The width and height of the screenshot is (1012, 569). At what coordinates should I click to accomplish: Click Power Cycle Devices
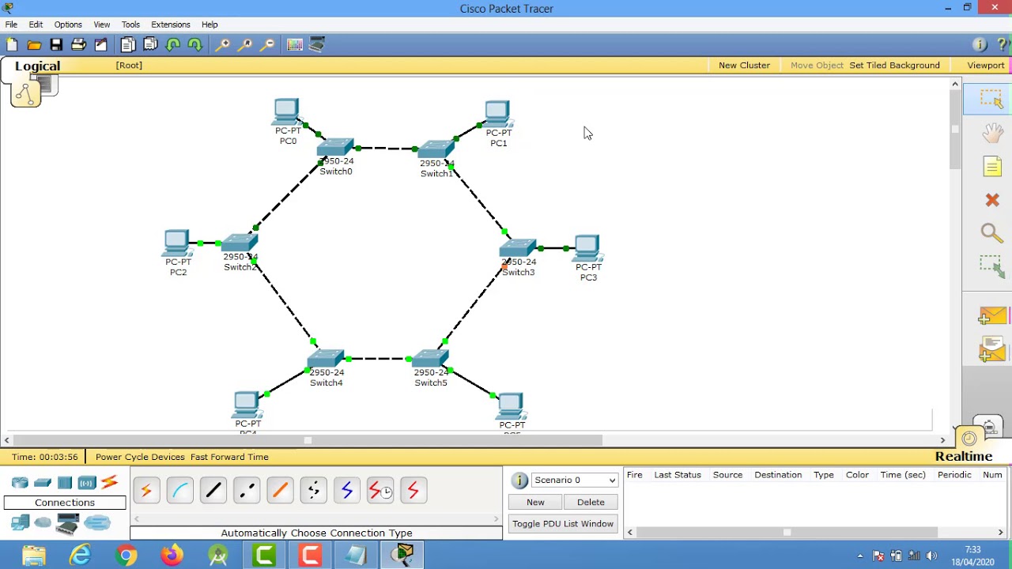pos(140,457)
